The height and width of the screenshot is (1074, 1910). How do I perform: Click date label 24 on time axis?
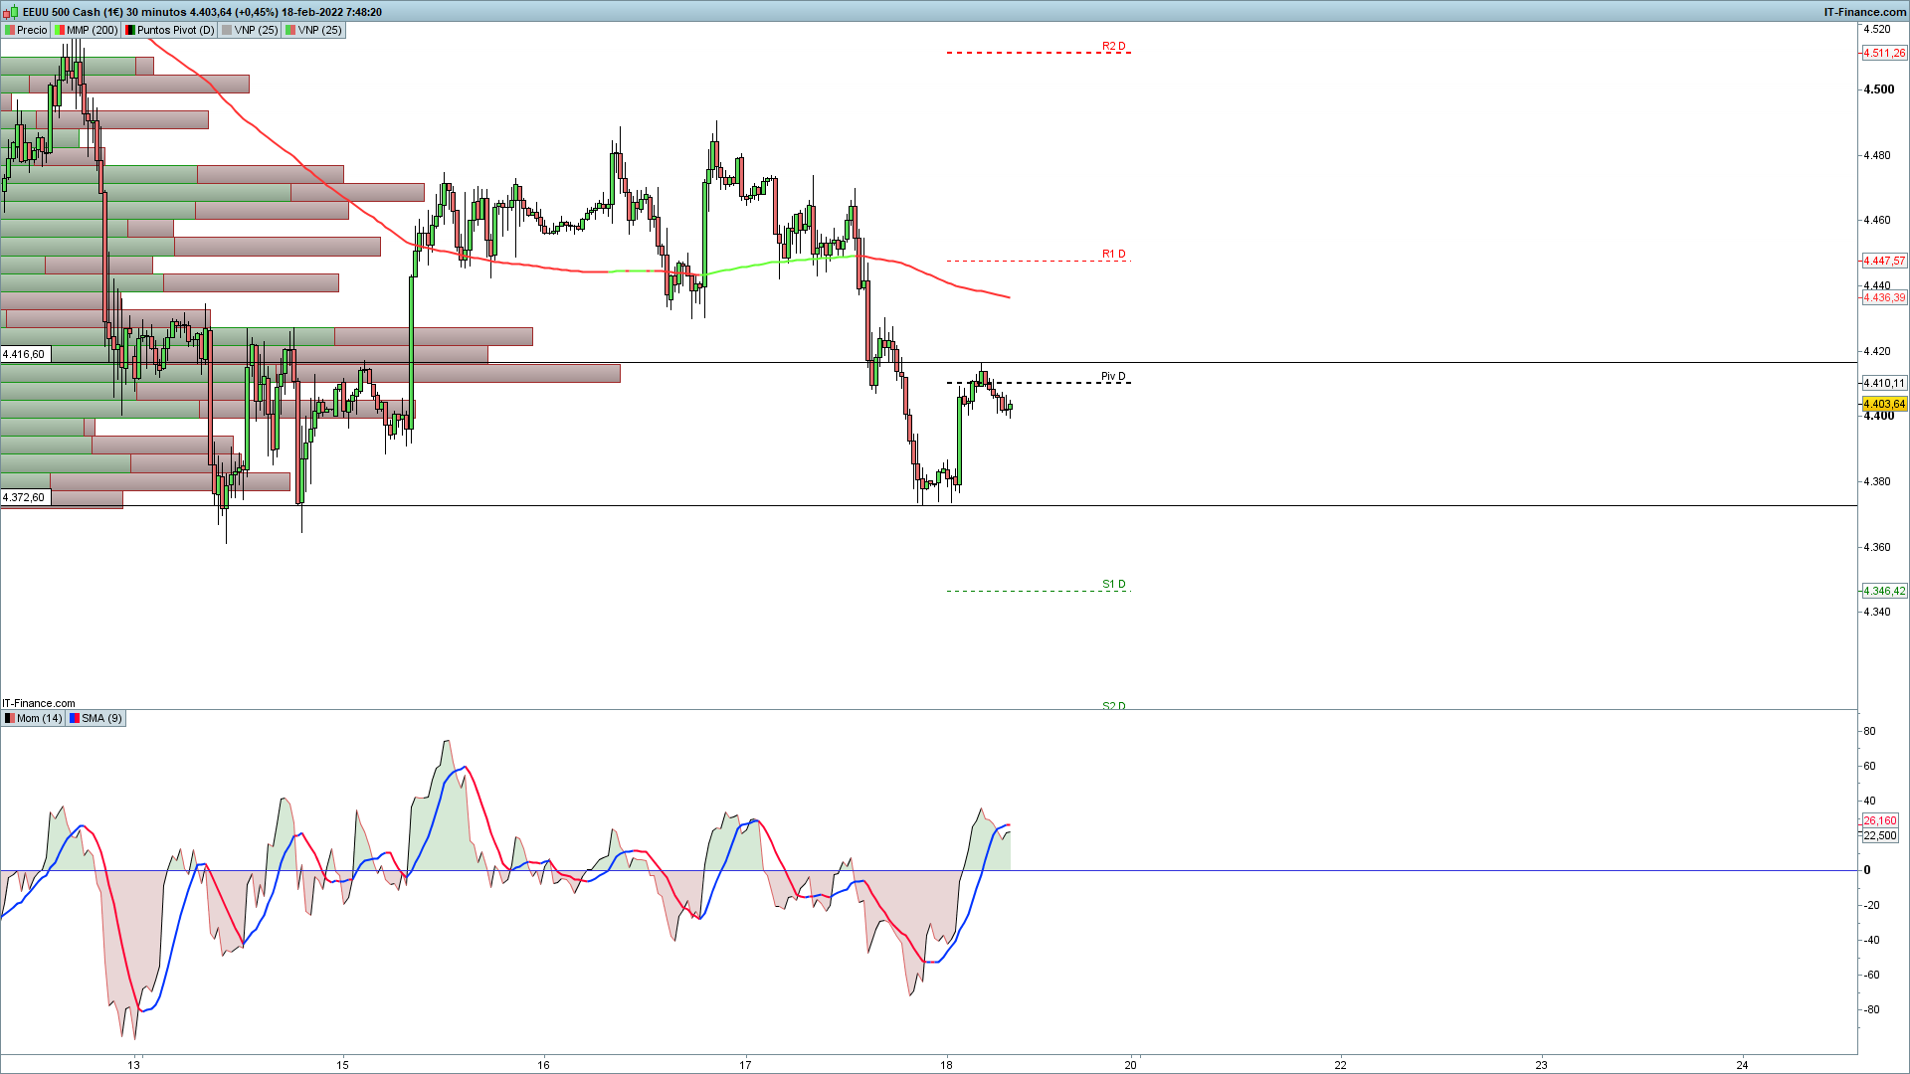pos(1742,1065)
